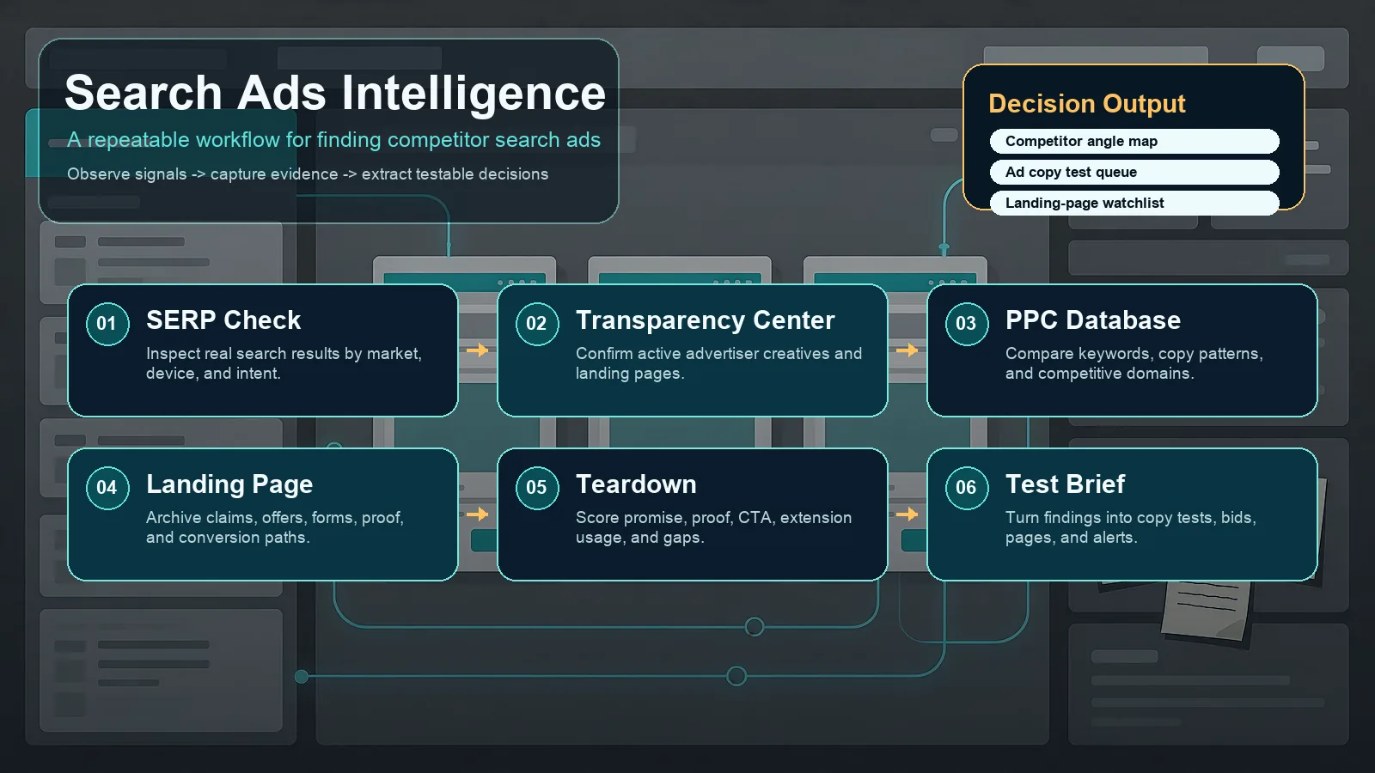Click the 06 circle badge on Test Brief

(965, 488)
